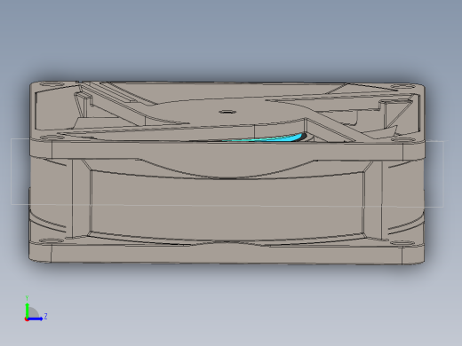Click the blue Z axis of the triad

36,318
